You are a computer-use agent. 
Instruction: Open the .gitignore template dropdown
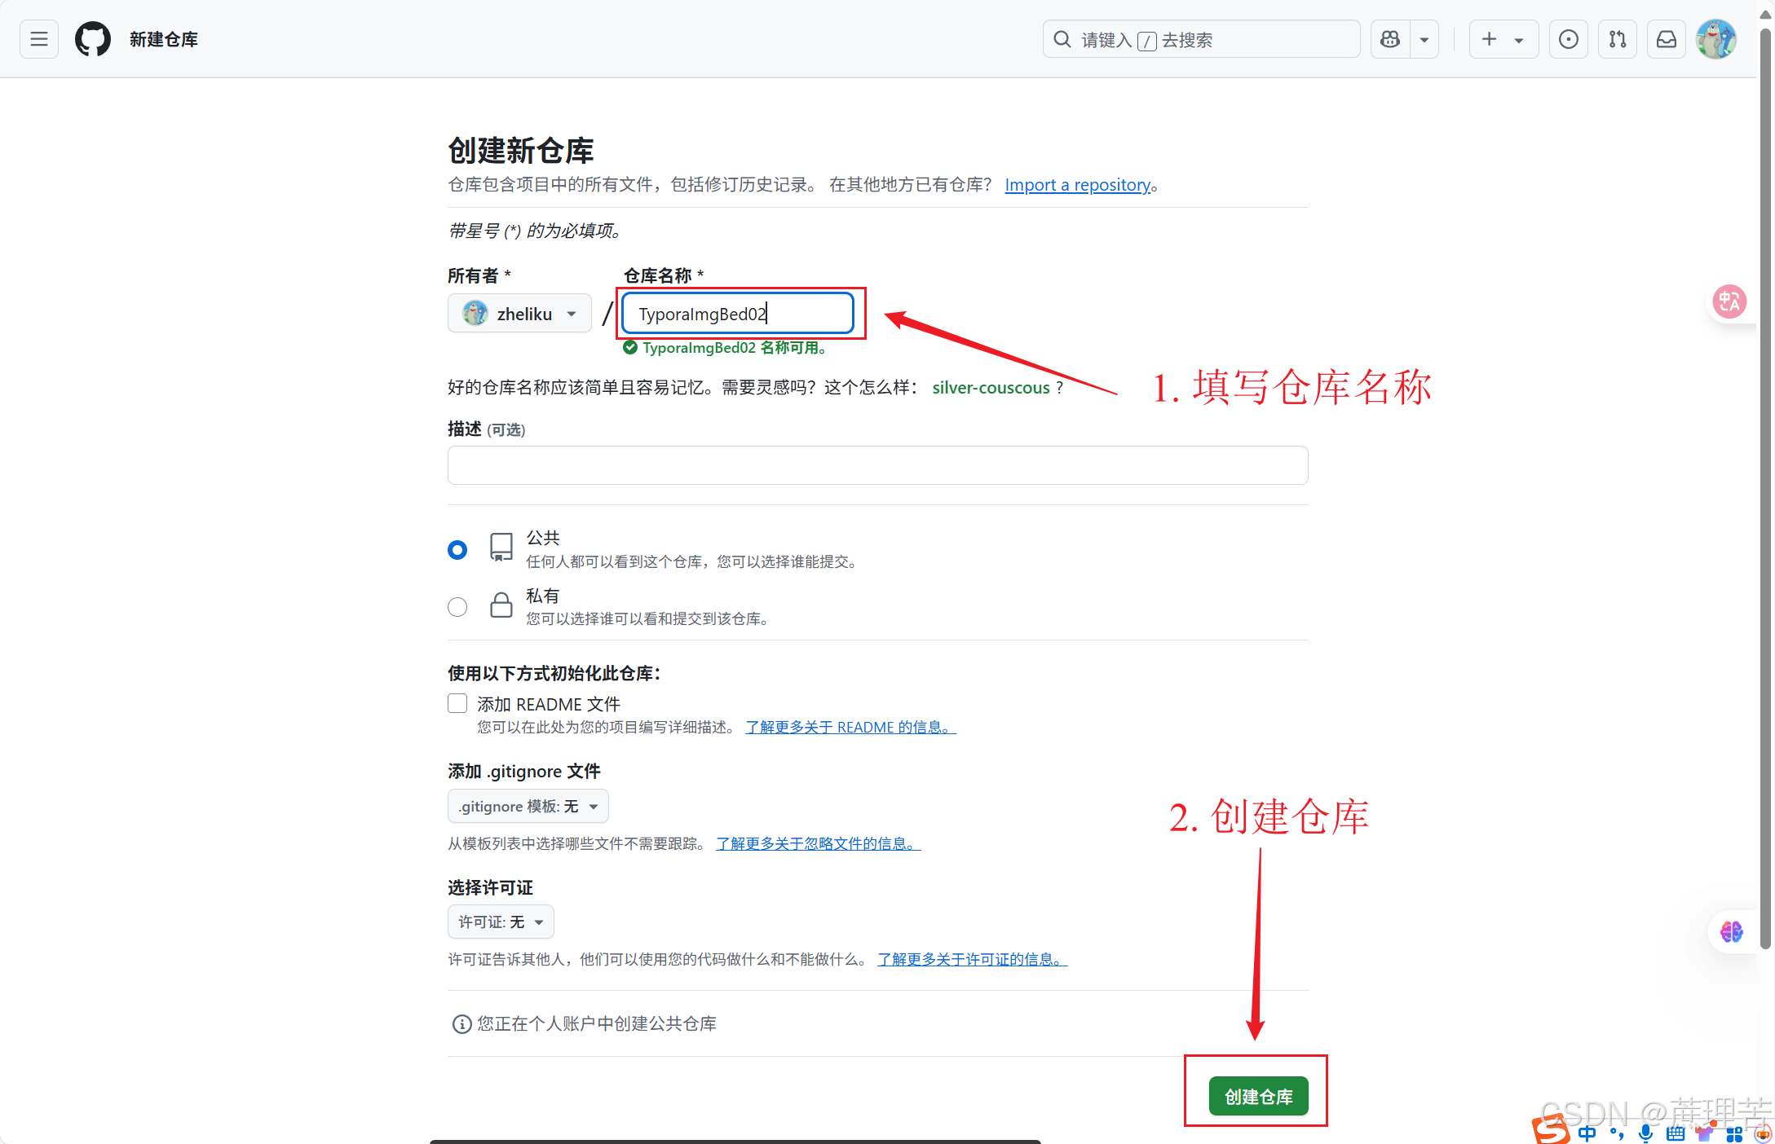click(x=528, y=806)
